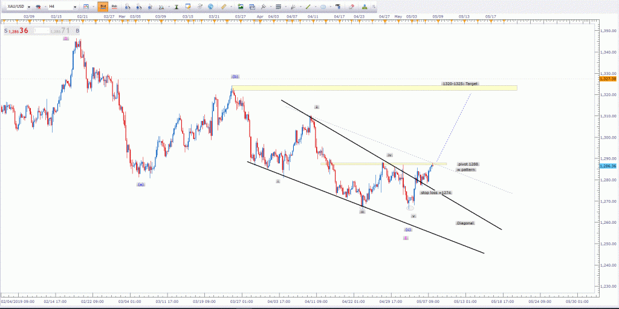619x309 pixels.
Task: Select the ellipse shape tool
Action: point(323,7)
